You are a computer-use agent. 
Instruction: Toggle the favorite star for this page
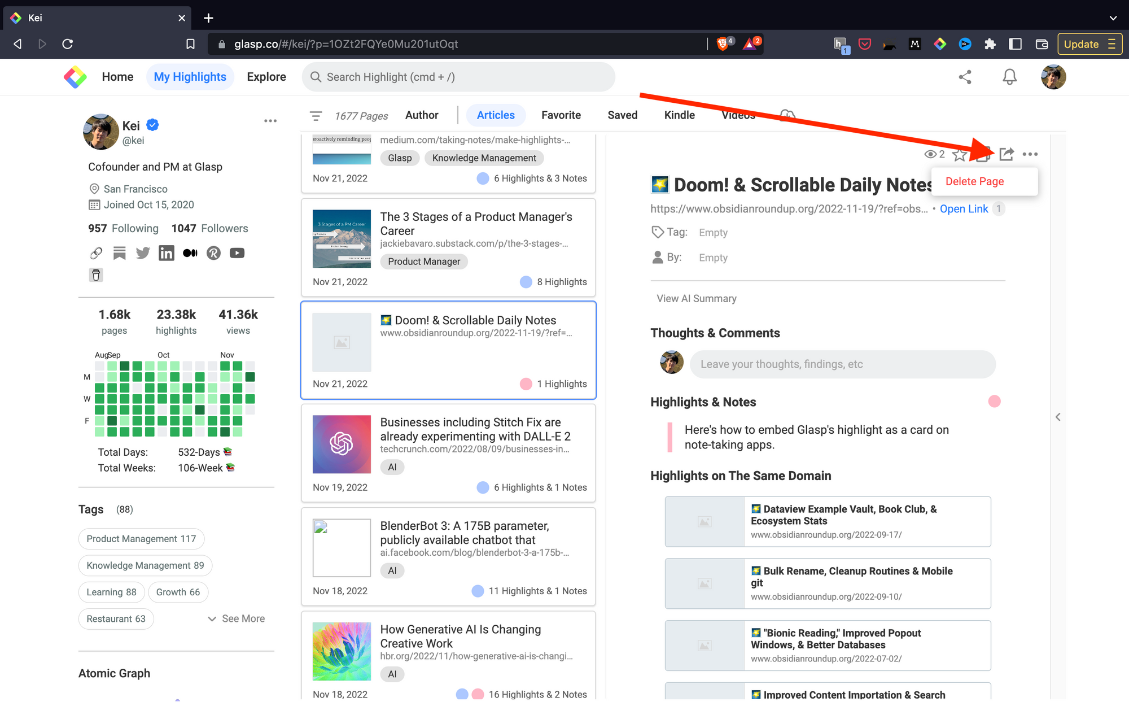(959, 154)
